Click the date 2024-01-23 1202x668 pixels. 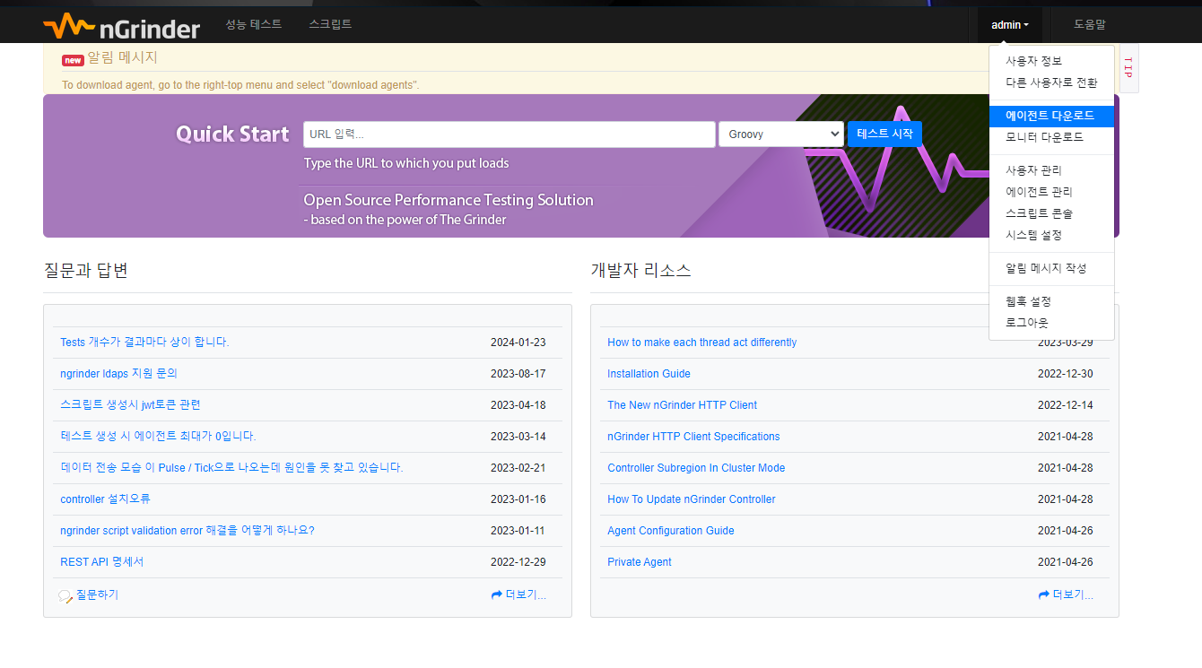[x=518, y=343]
